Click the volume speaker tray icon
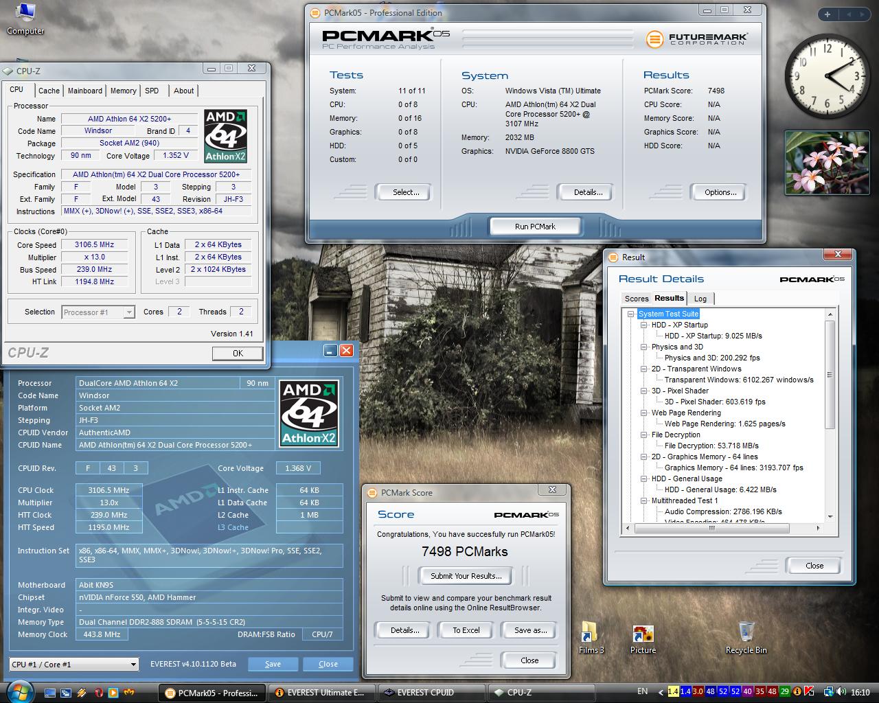This screenshot has width=879, height=703. (843, 691)
